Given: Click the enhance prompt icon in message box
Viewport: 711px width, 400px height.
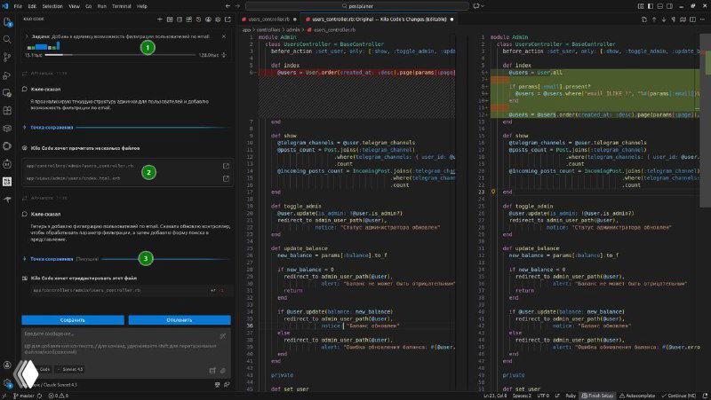Looking at the screenshot, I should [x=223, y=336].
